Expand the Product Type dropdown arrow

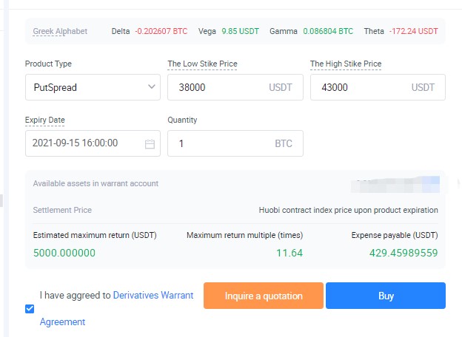pyautogui.click(x=152, y=87)
